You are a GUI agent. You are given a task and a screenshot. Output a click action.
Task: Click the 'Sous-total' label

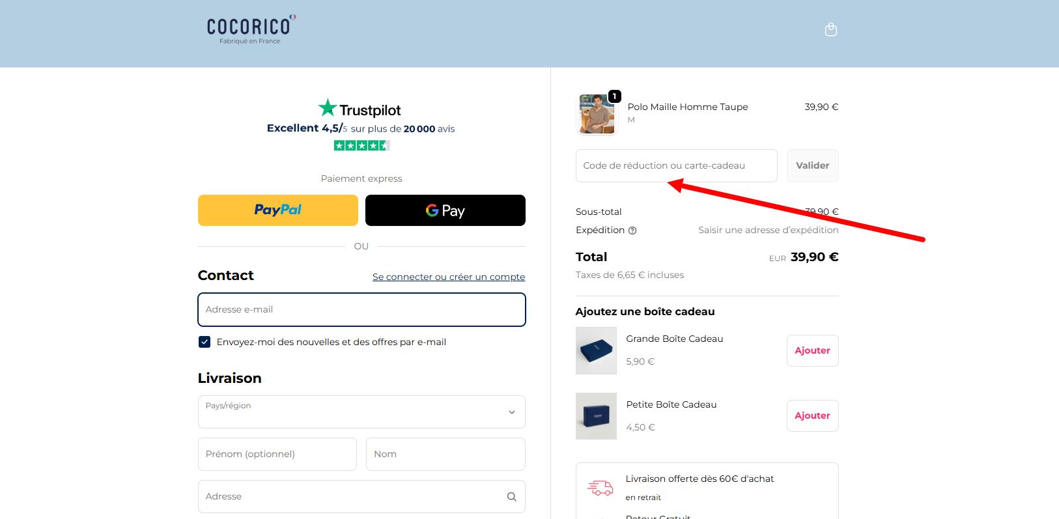point(599,212)
